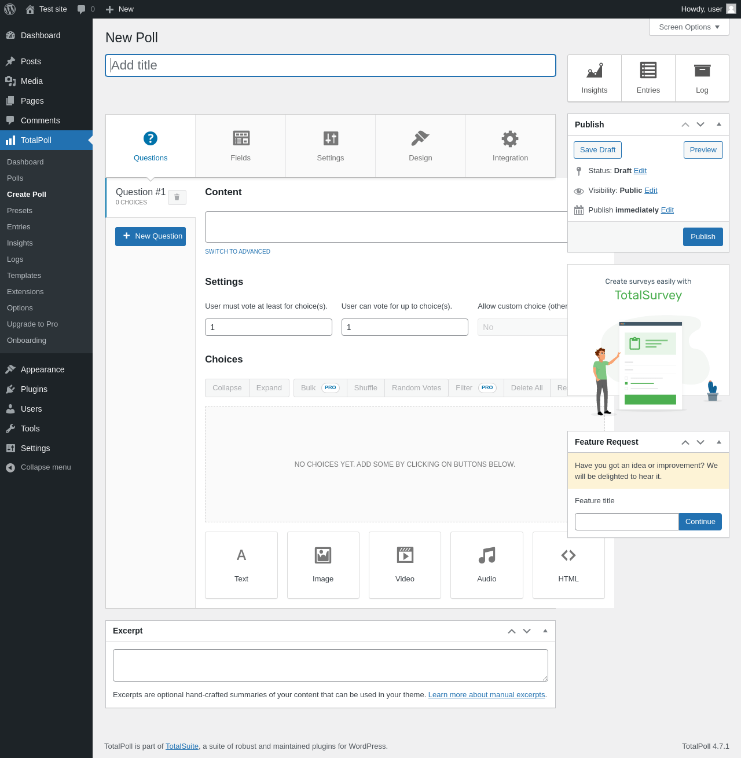This screenshot has width=741, height=758.
Task: Click the Preview button
Action: coord(703,150)
